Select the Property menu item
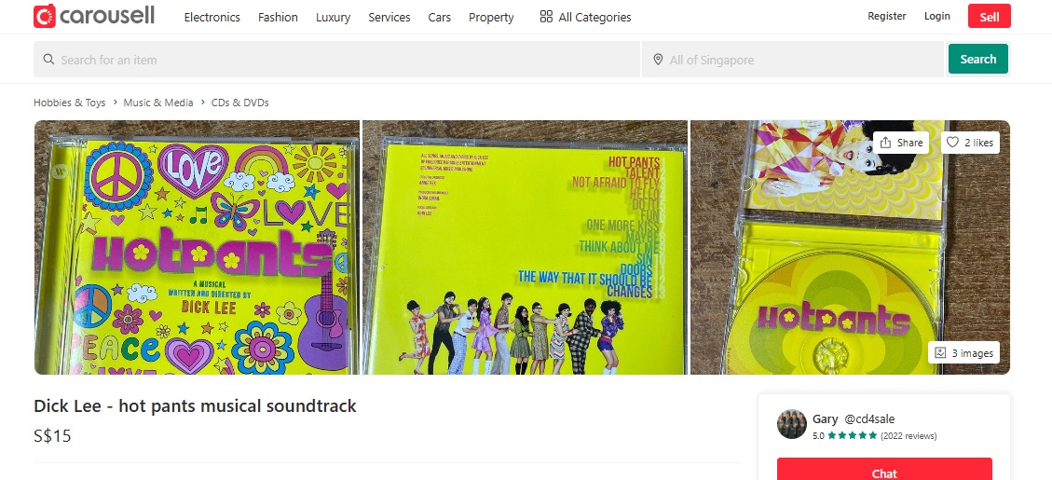Image resolution: width=1052 pixels, height=480 pixels. 491,18
